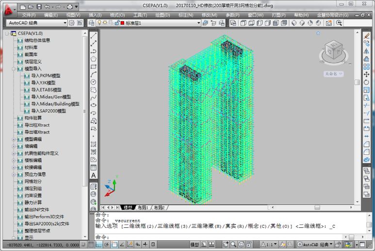Select the Line draw tool

point(94,35)
